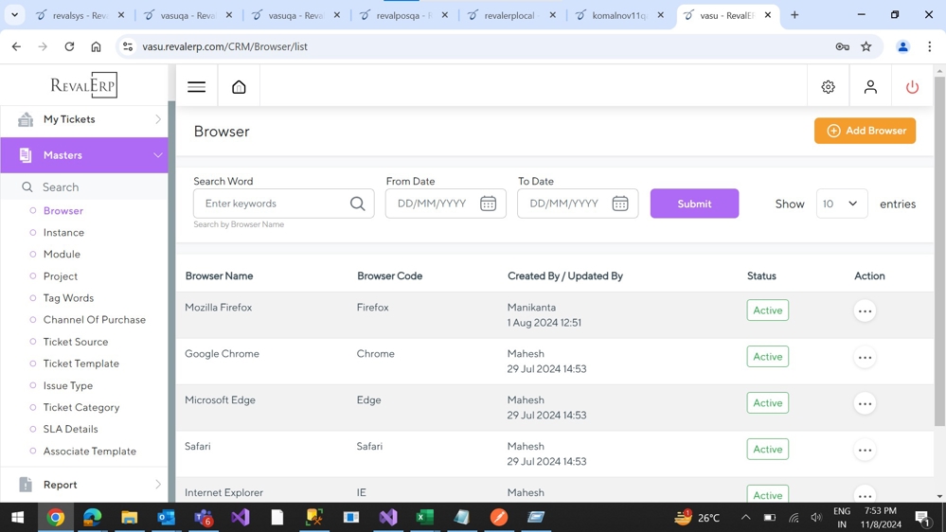Open the user profile icon
This screenshot has height=532, width=946.
pyautogui.click(x=870, y=87)
